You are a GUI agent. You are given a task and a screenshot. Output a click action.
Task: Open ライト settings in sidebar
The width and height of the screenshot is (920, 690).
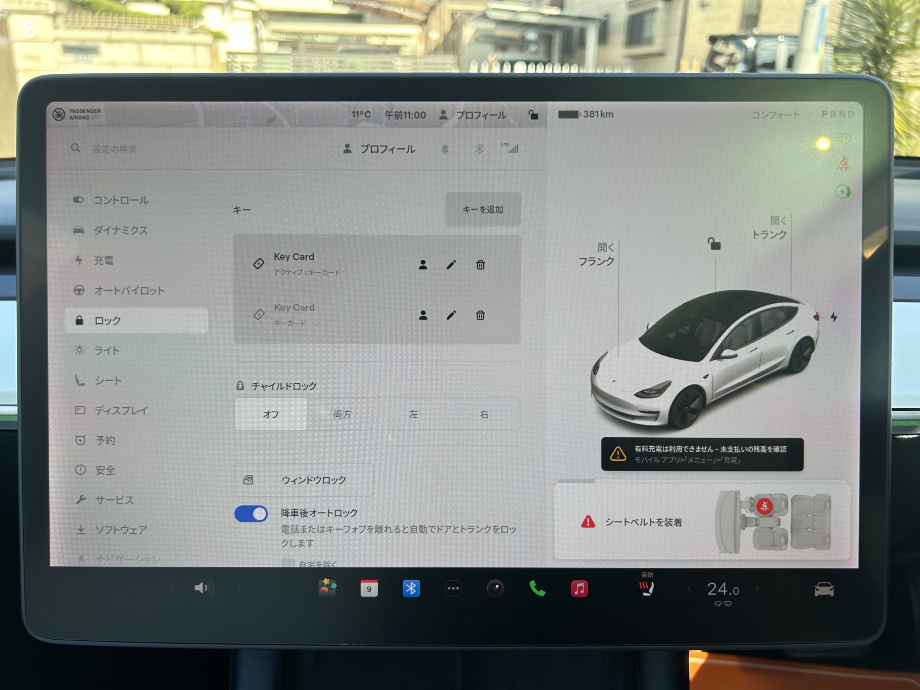tap(107, 351)
